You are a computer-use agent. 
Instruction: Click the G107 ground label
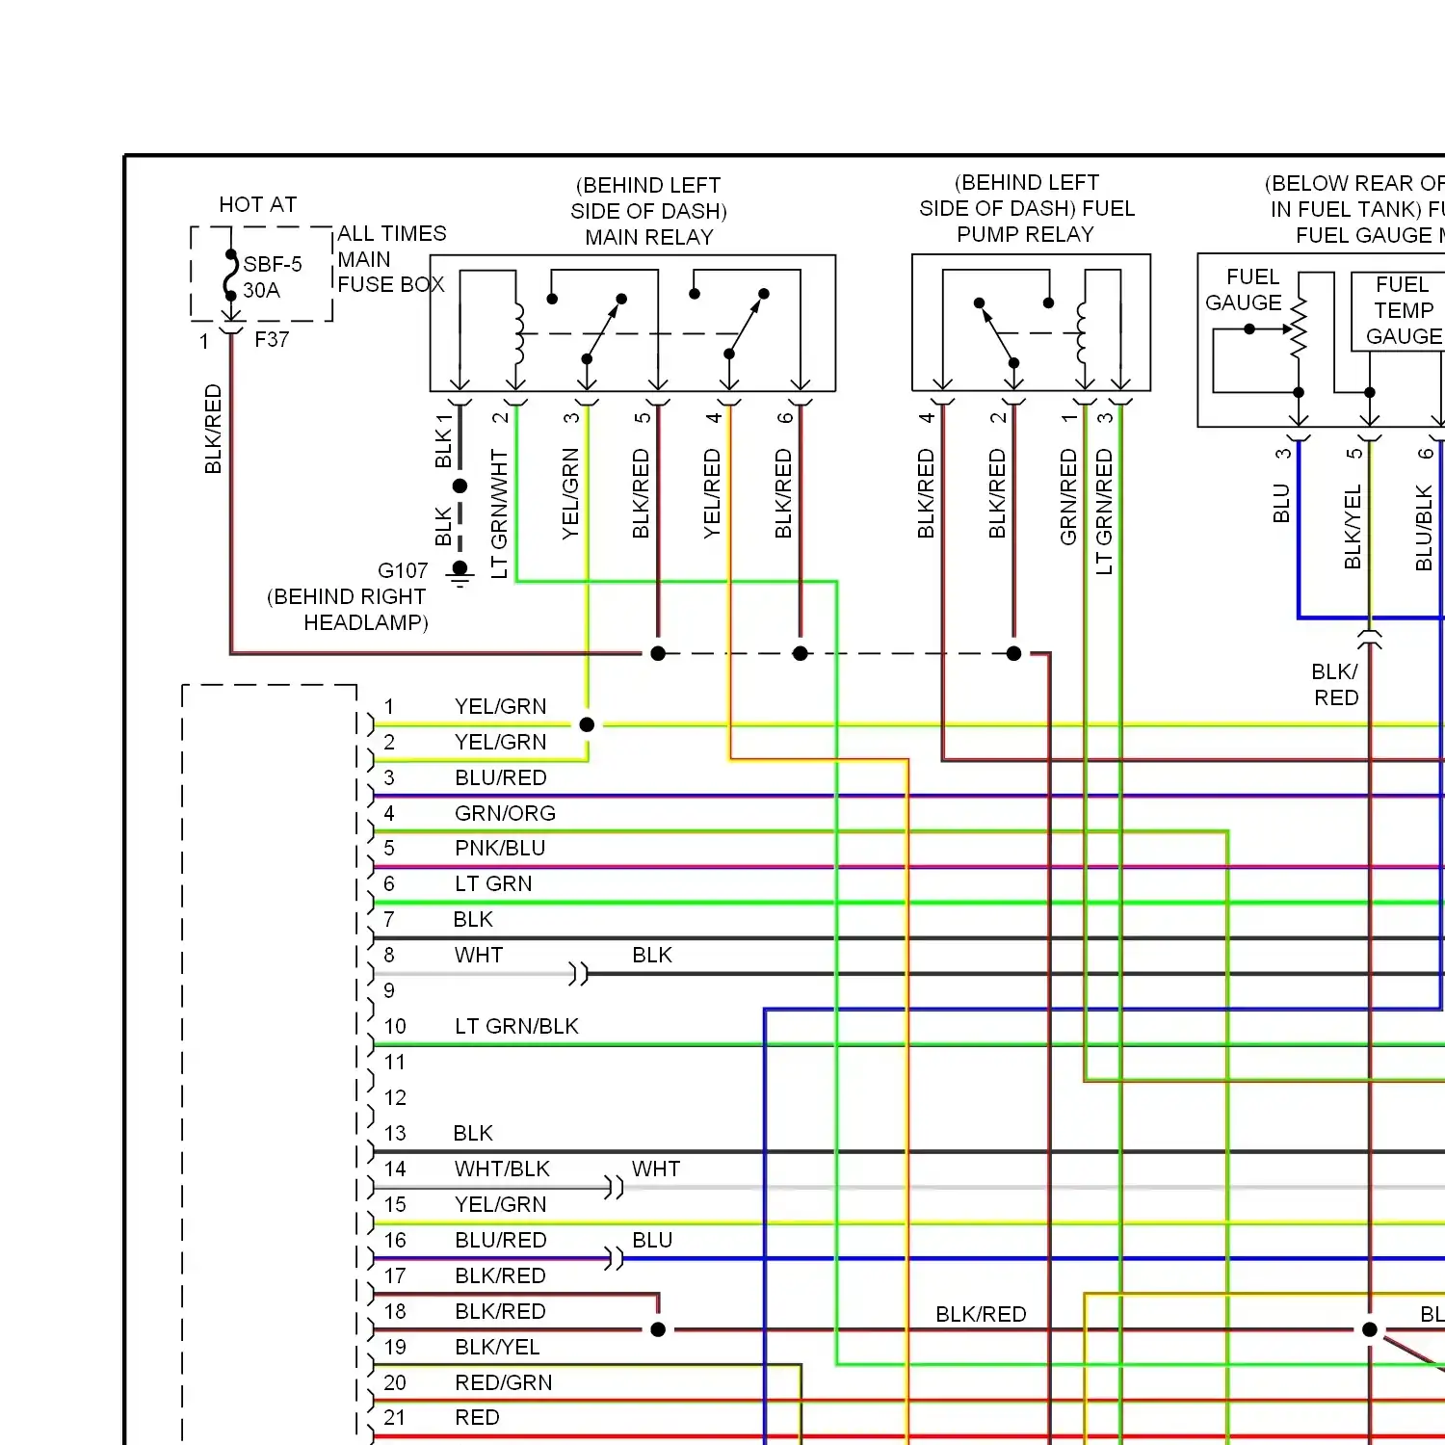(403, 570)
